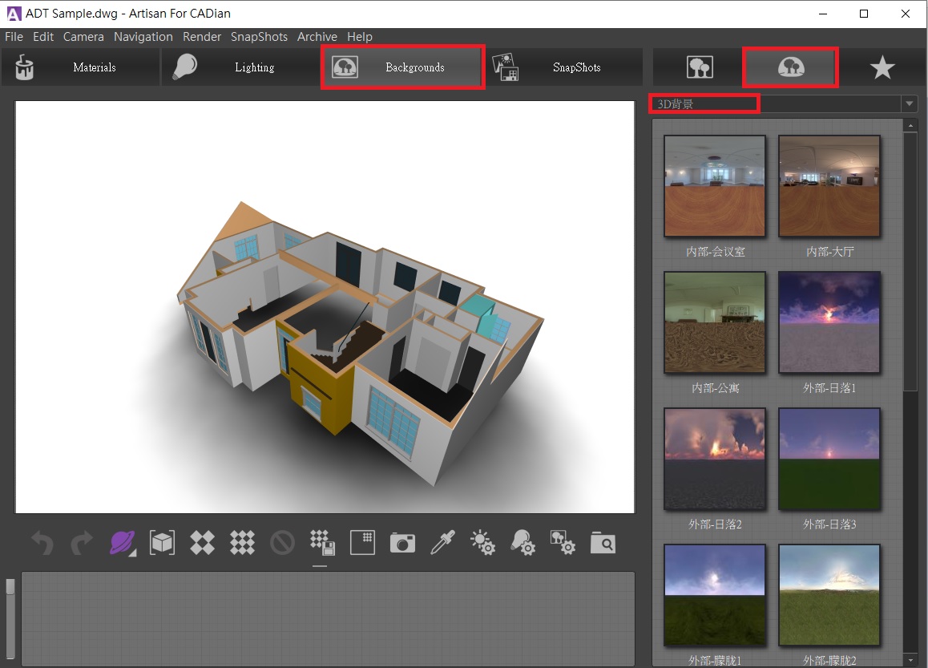Screen dimensions: 928x668
Task: Show favorites with the star icon
Action: click(x=882, y=68)
